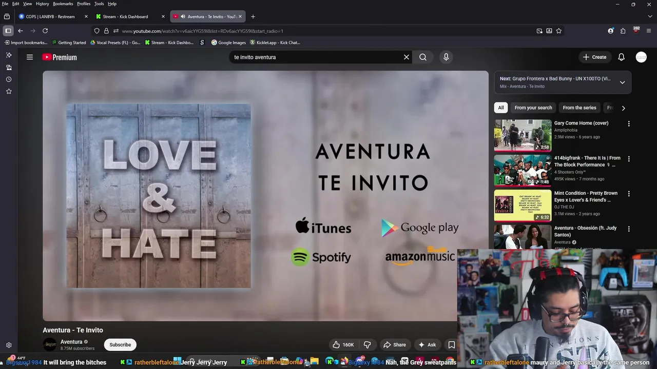This screenshot has width=657, height=369.
Task: Open a new browser tab
Action: 253,16
